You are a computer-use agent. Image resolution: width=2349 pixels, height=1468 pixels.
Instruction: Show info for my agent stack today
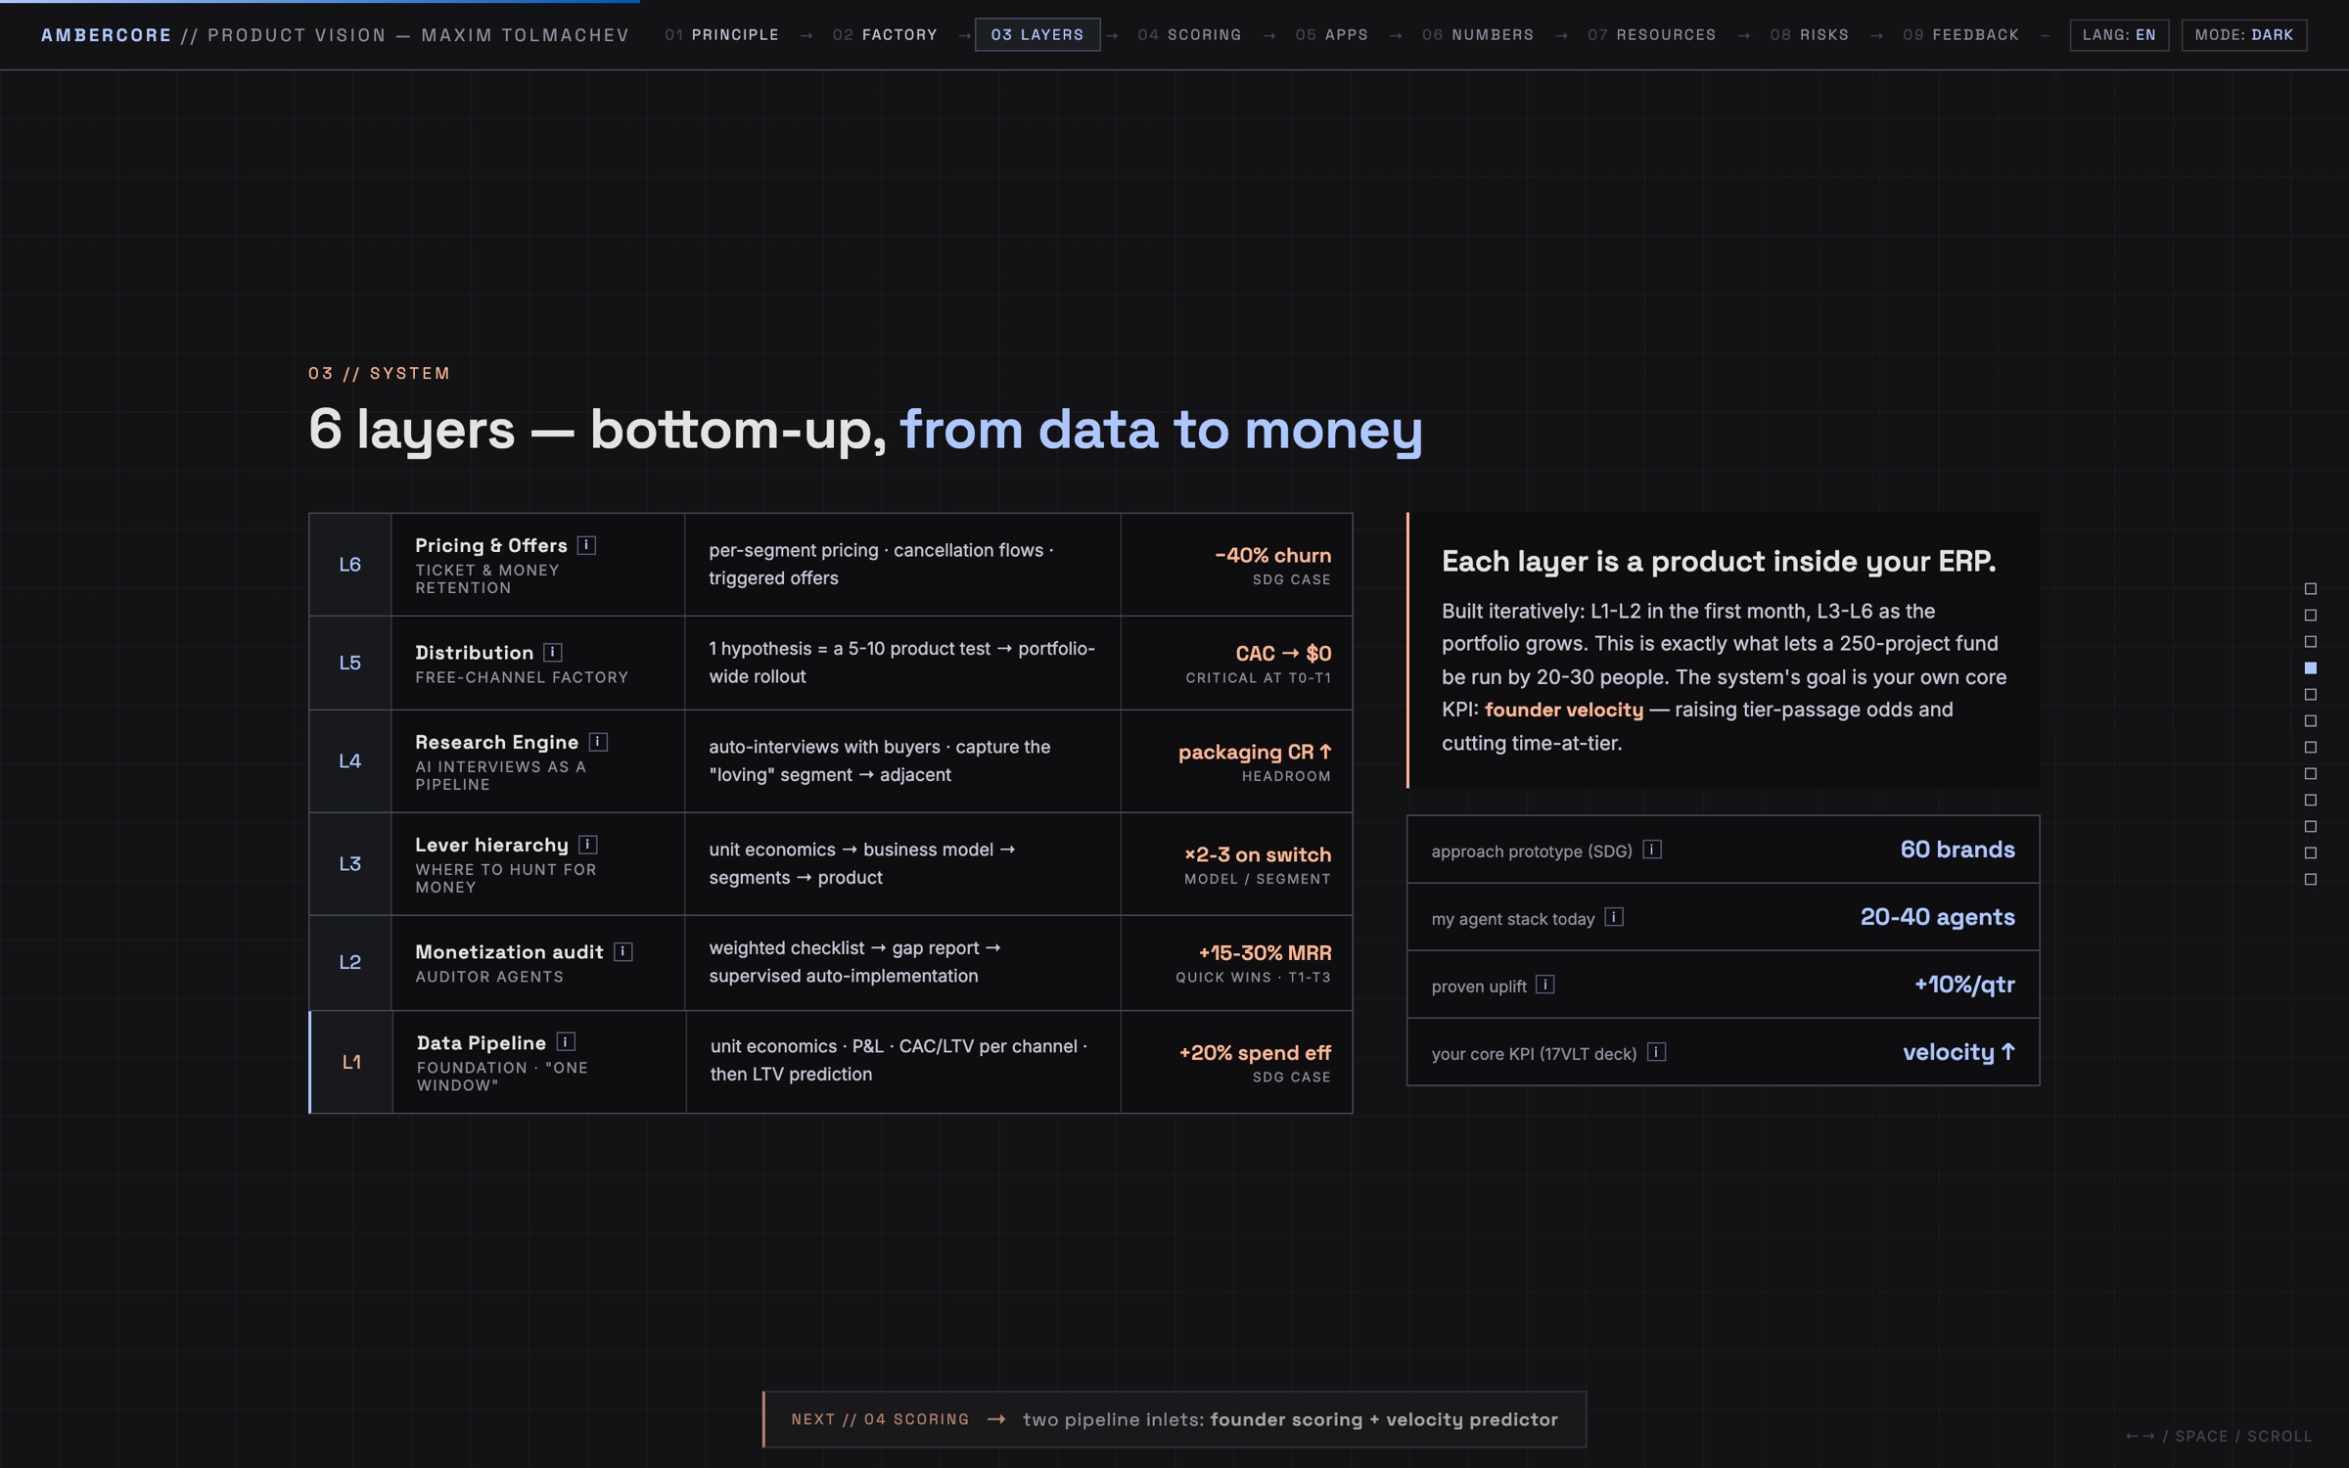(1614, 917)
